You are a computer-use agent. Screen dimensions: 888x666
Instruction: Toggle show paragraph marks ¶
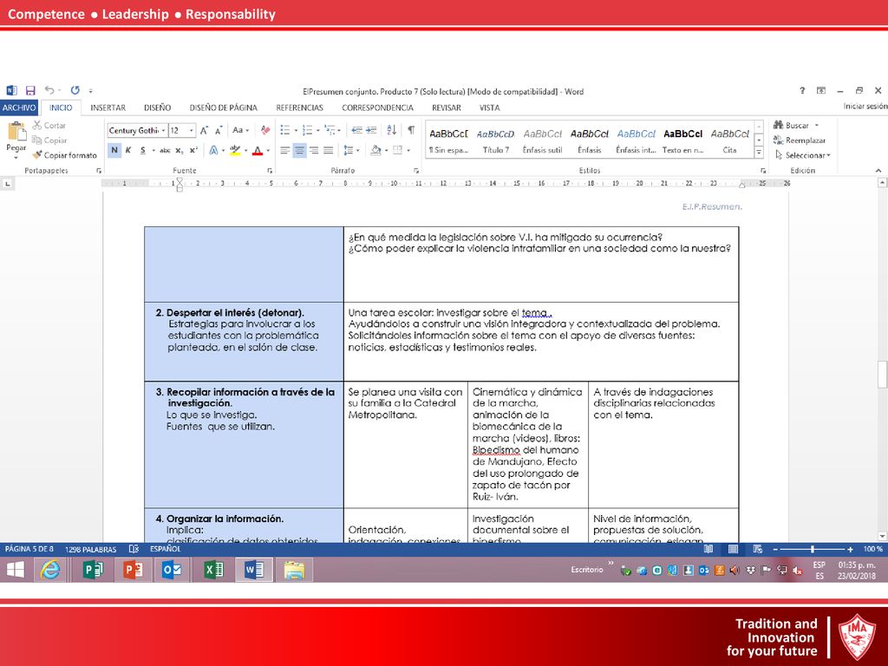(411, 130)
